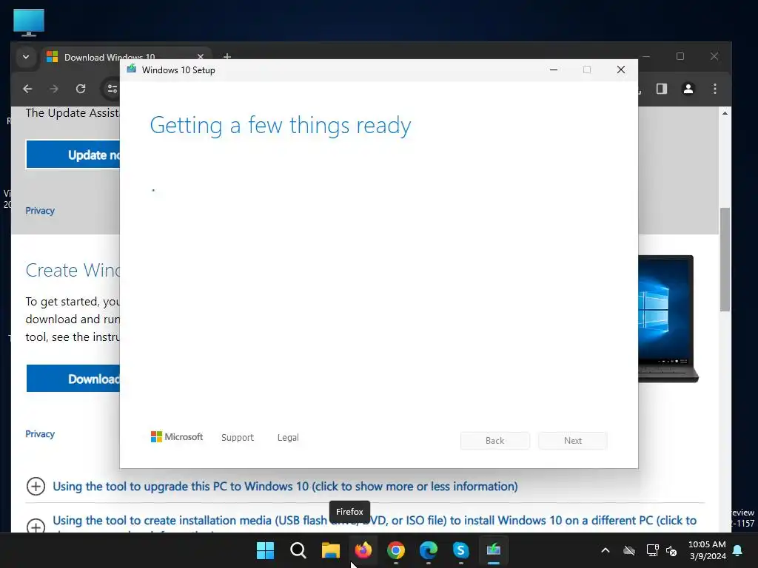Viewport: 758px width, 568px height.
Task: Select the This PC desktop icon
Action: [x=29, y=22]
